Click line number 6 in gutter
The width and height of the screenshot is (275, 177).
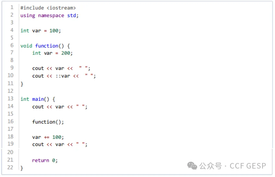click(x=12, y=45)
